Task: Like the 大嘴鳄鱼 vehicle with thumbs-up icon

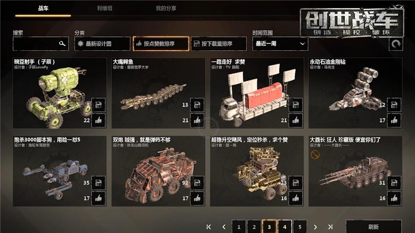Action: 197,120
